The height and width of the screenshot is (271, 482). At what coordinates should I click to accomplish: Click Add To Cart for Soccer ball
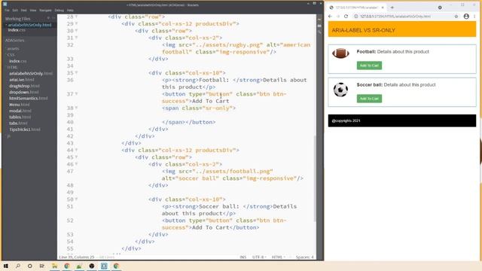pyautogui.click(x=369, y=99)
